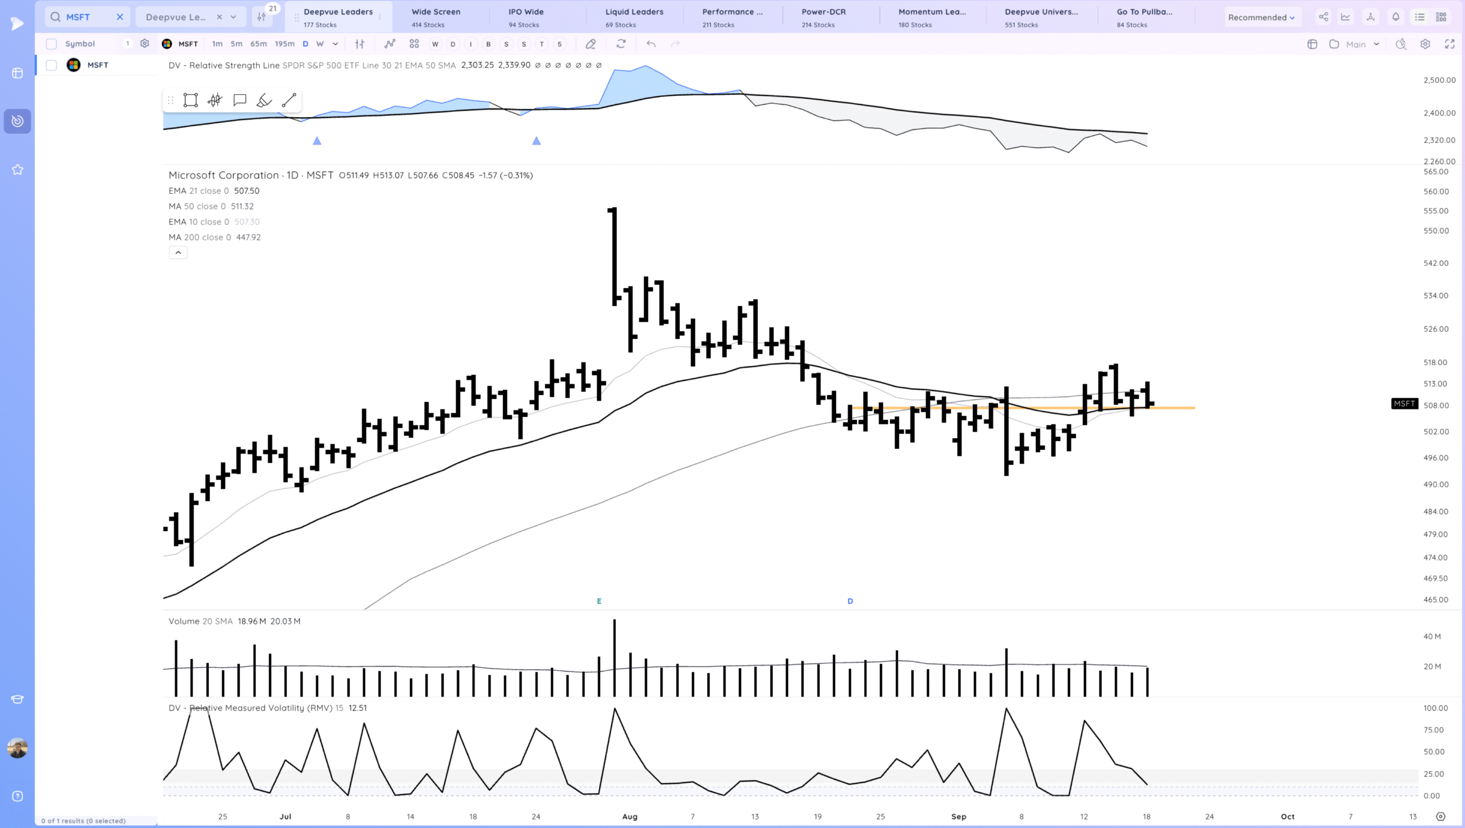Click the blue D dividend marker on chart
This screenshot has width=1465, height=828.
point(850,601)
